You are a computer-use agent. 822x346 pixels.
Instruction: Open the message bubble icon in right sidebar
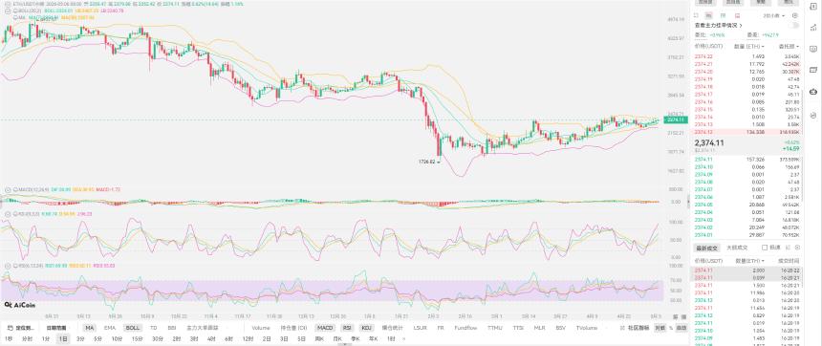[x=813, y=49]
